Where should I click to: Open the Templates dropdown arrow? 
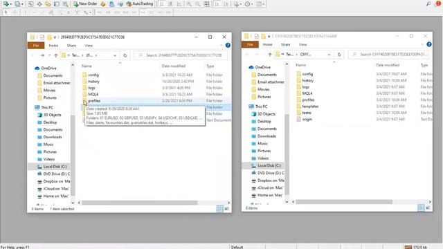[263, 4]
